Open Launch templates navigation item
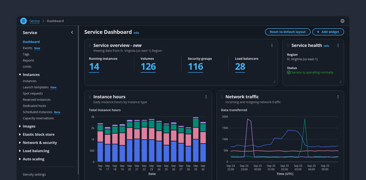Viewport: 366px width, 180px height. [36, 87]
